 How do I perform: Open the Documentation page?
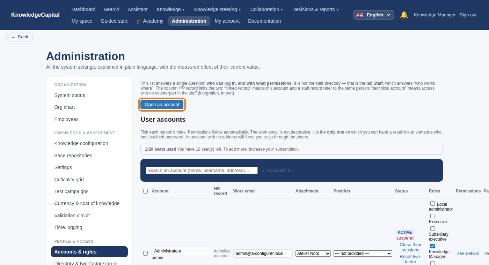click(264, 21)
